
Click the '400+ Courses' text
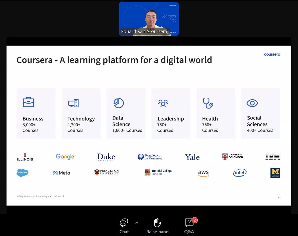pyautogui.click(x=260, y=131)
